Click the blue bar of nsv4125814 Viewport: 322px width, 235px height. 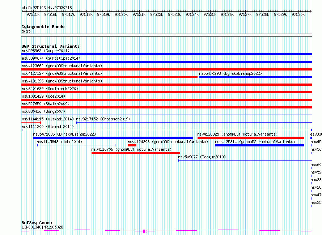pos(259,145)
